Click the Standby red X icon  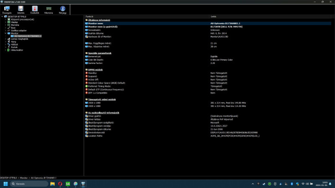pos(87,73)
